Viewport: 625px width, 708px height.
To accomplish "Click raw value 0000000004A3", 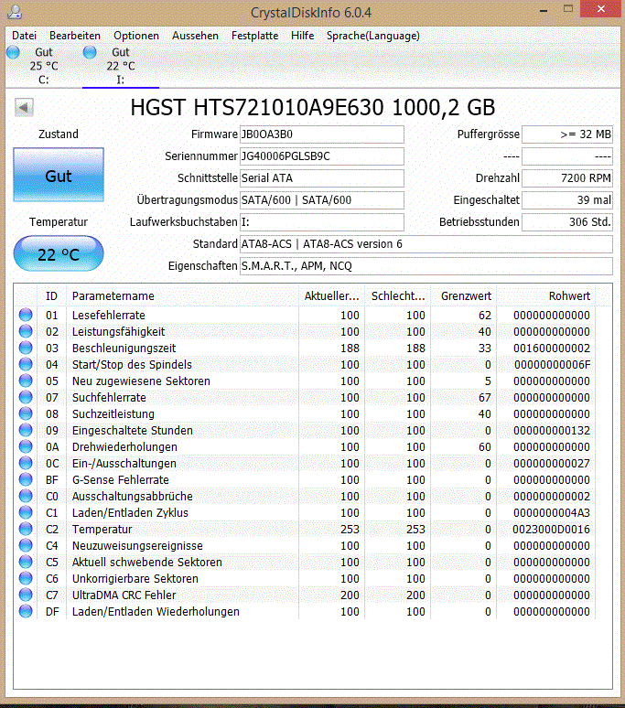I will 552,513.
